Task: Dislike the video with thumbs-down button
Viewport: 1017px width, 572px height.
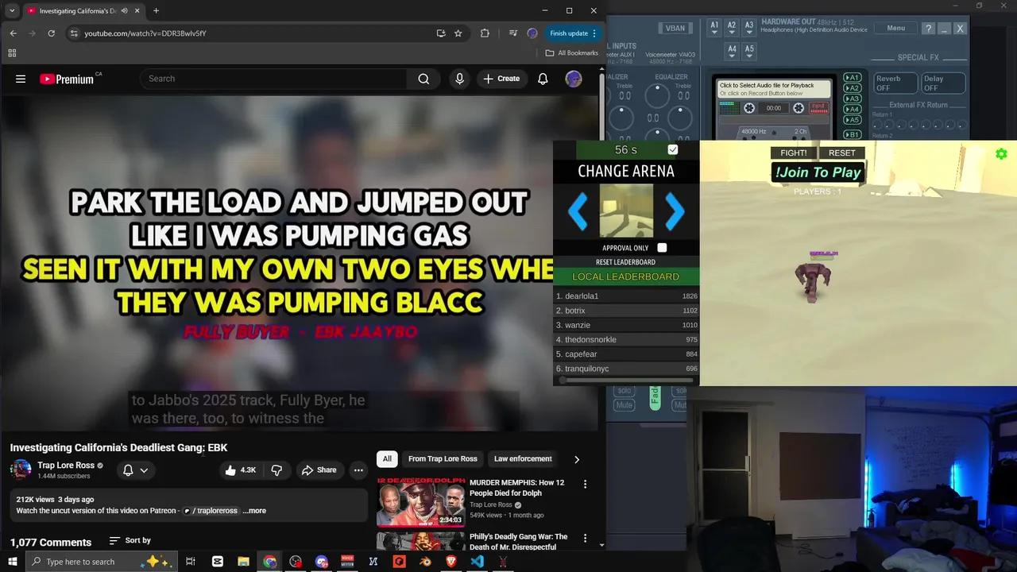Action: click(x=276, y=470)
